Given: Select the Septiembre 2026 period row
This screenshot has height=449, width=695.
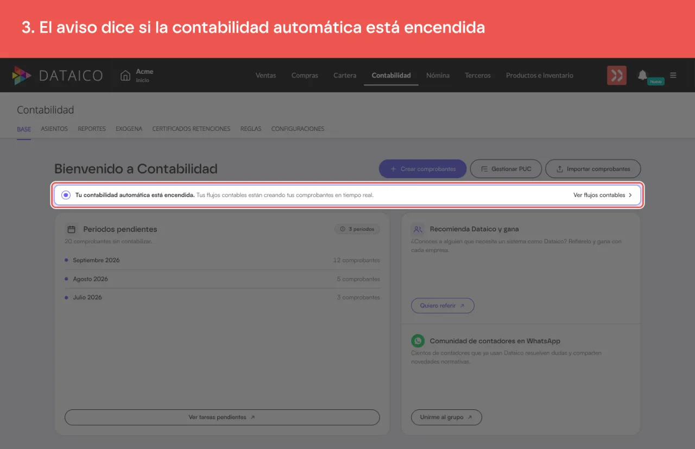Looking at the screenshot, I should click(222, 260).
